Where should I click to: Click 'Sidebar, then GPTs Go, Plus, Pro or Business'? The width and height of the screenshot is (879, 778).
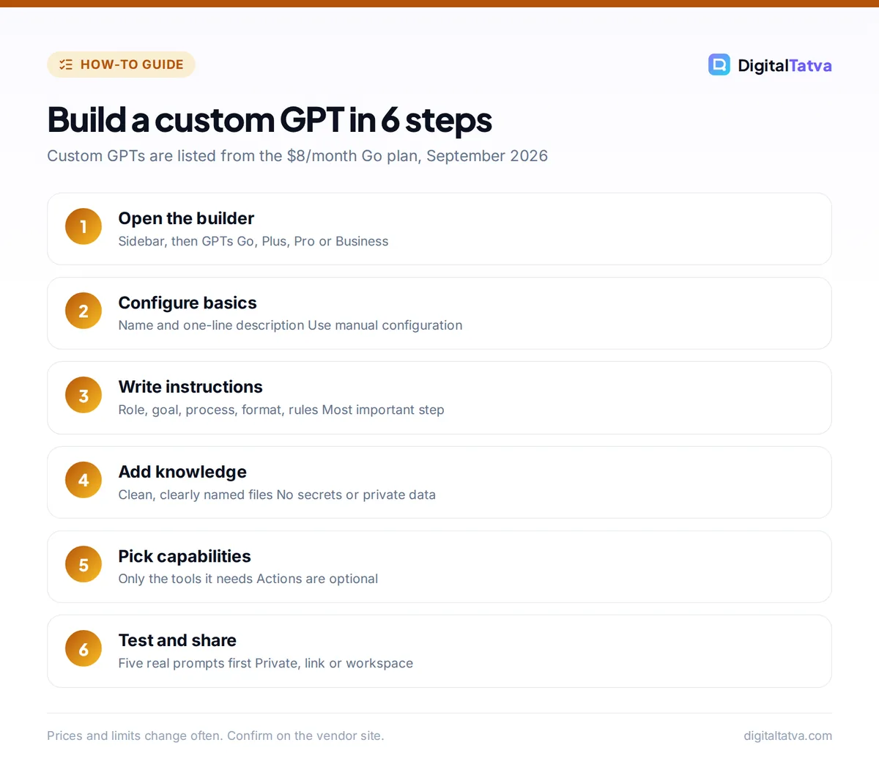[253, 241]
